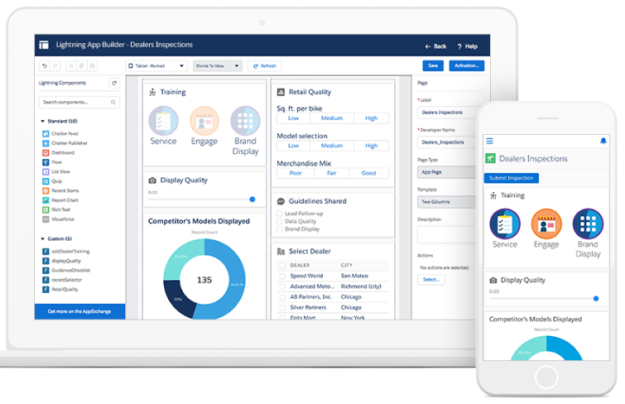Click the undo arrow in the builder toolbar
625x404 pixels.
click(x=44, y=65)
